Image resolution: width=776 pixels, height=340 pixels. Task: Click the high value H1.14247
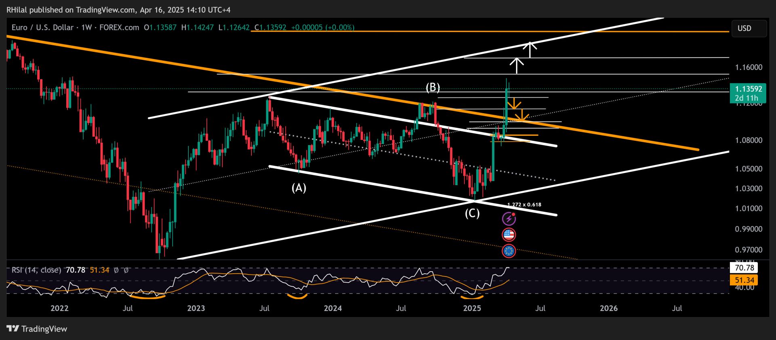tap(197, 27)
